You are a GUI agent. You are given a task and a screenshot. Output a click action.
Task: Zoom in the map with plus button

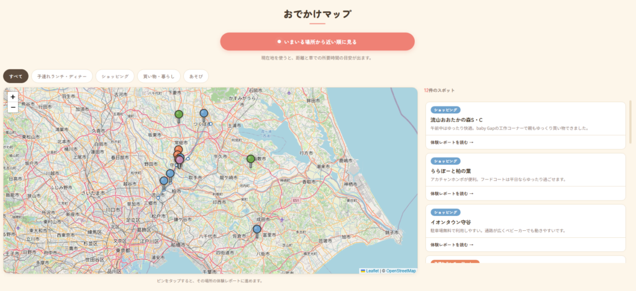[x=13, y=97]
